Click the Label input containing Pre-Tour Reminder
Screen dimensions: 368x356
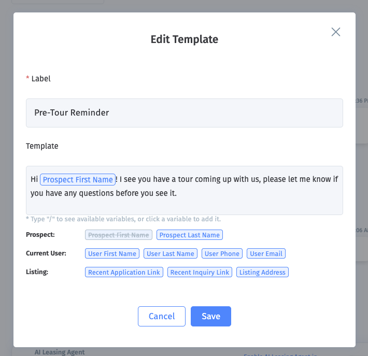(184, 113)
